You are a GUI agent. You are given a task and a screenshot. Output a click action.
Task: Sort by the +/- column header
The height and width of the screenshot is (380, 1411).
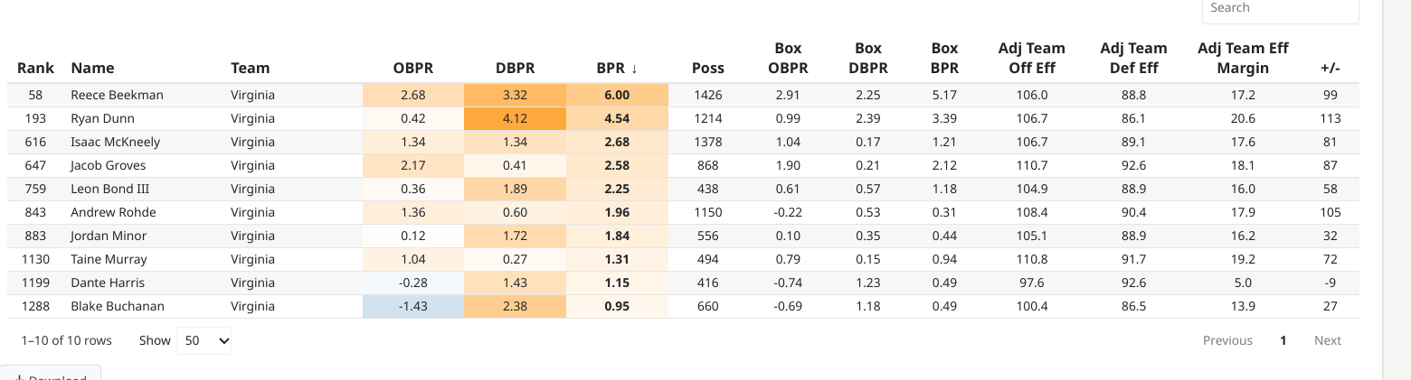click(x=1329, y=68)
